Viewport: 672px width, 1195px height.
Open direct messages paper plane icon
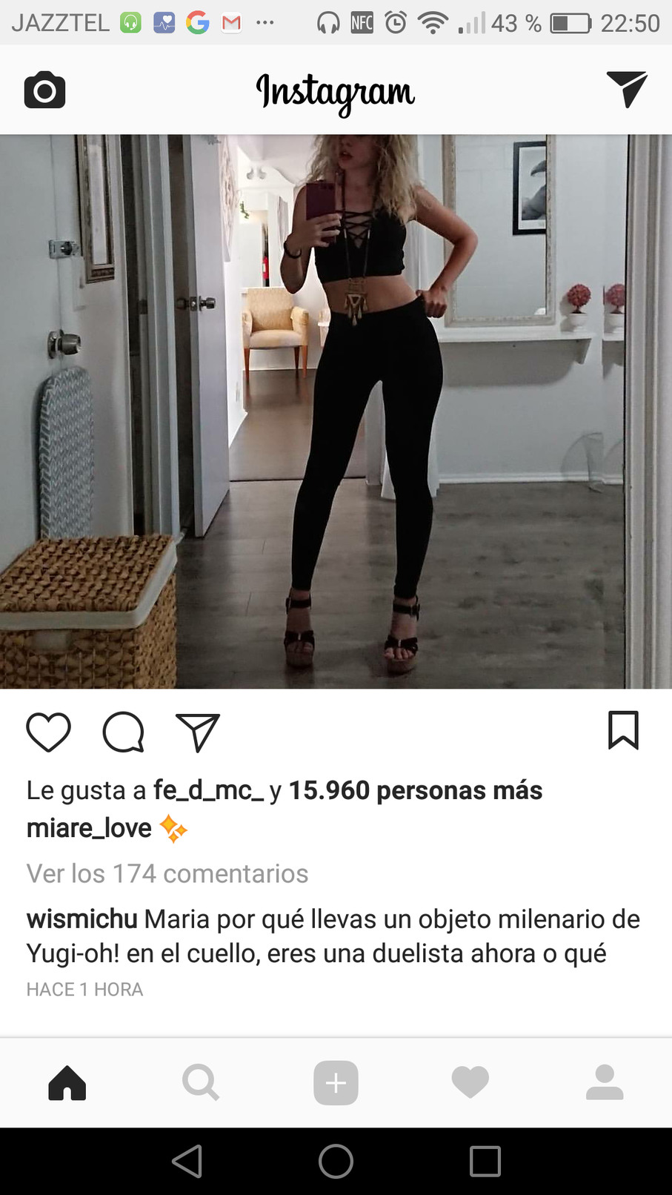coord(627,90)
